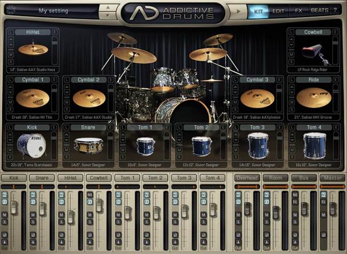Click the output routing icon on the Tom 1 channel
This screenshot has width=347, height=254.
[x=118, y=242]
